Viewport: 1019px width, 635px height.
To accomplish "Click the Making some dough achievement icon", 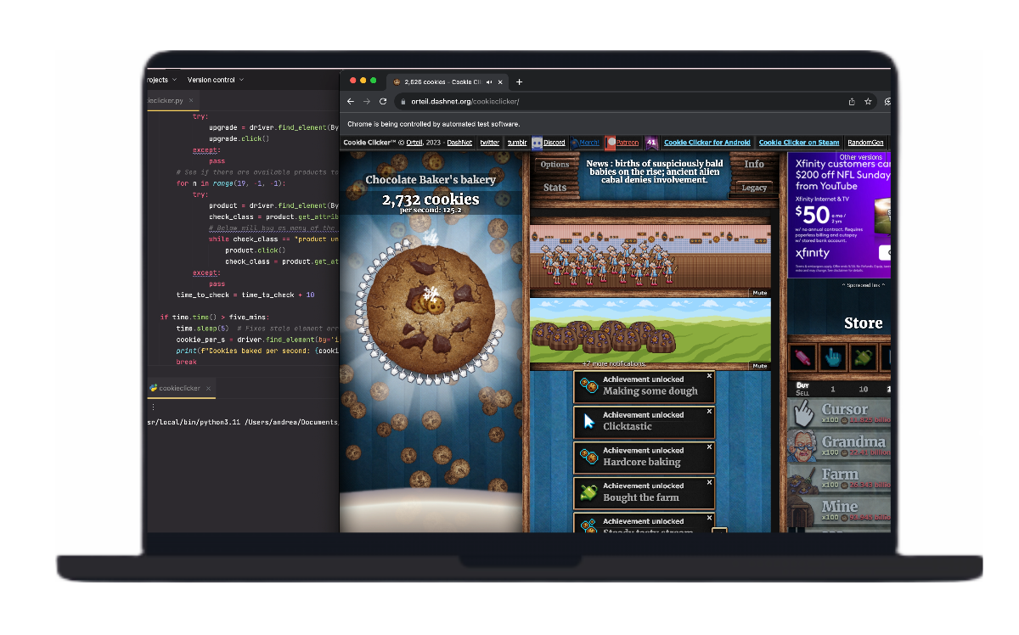I will pyautogui.click(x=588, y=386).
